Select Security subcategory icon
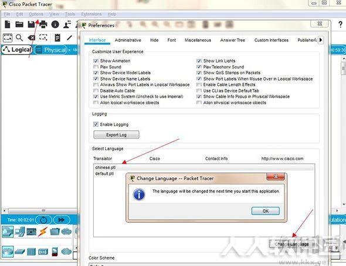The width and height of the screenshot is (346, 266). (x=55, y=251)
